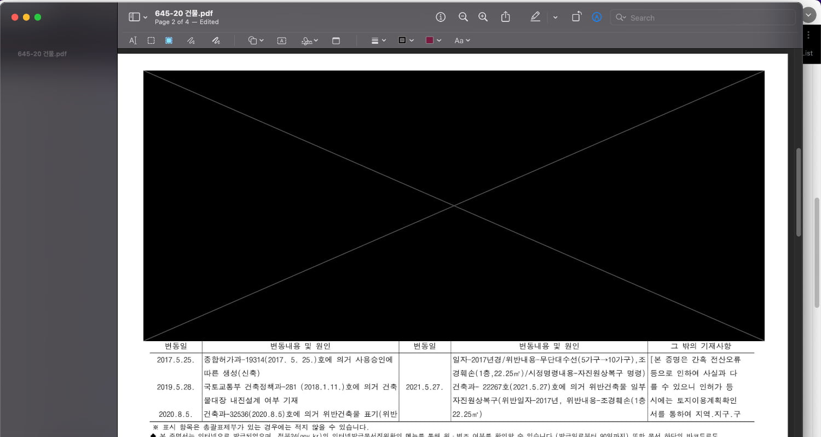The width and height of the screenshot is (821, 437).
Task: Click the 2019.5.28. date cell
Action: click(175, 387)
